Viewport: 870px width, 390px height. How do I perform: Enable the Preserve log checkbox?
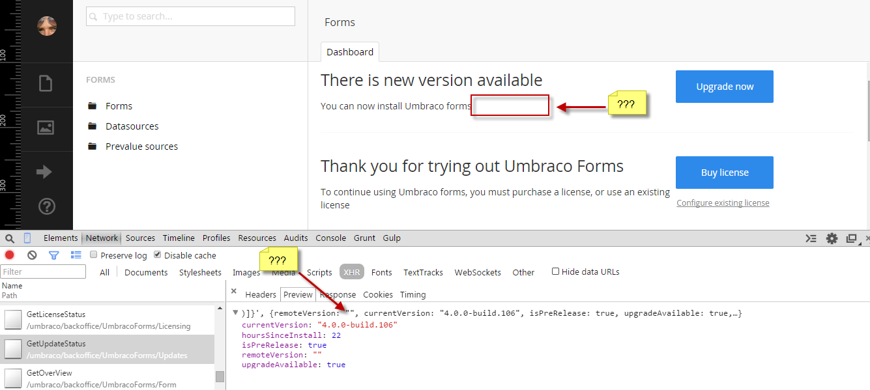click(x=94, y=255)
